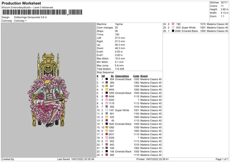Click the Color changes value '25'
This screenshot has height=162, width=230.
pos(116,28)
